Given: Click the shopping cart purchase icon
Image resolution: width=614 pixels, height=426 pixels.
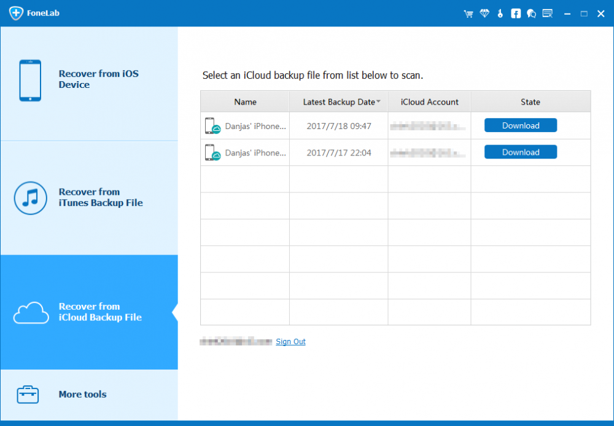Looking at the screenshot, I should pyautogui.click(x=468, y=14).
